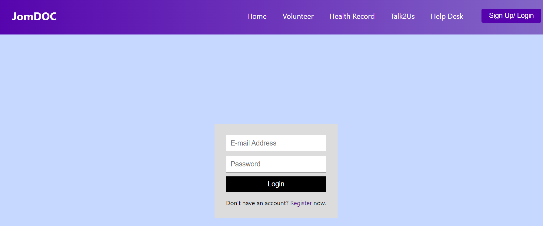Follow the Register link
Screen dimensions: 543x226
tap(301, 203)
